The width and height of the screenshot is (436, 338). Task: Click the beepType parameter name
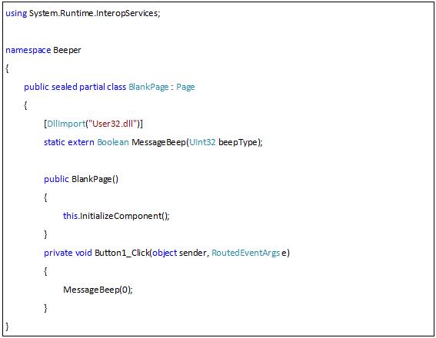click(x=238, y=142)
